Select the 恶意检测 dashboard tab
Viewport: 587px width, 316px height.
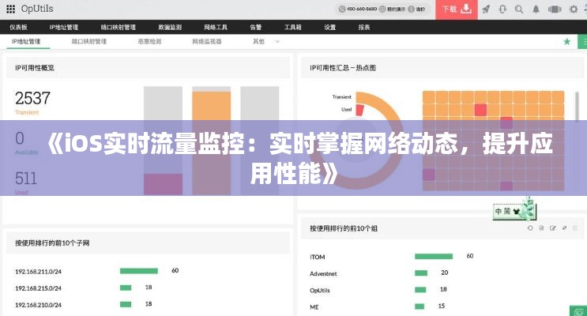coord(149,42)
